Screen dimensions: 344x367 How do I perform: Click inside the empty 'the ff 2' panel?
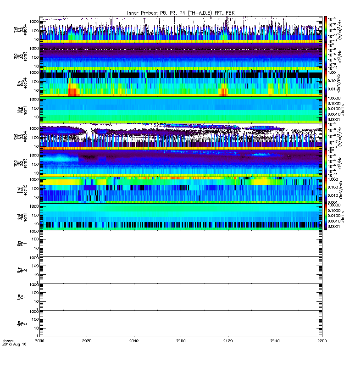tap(181, 270)
